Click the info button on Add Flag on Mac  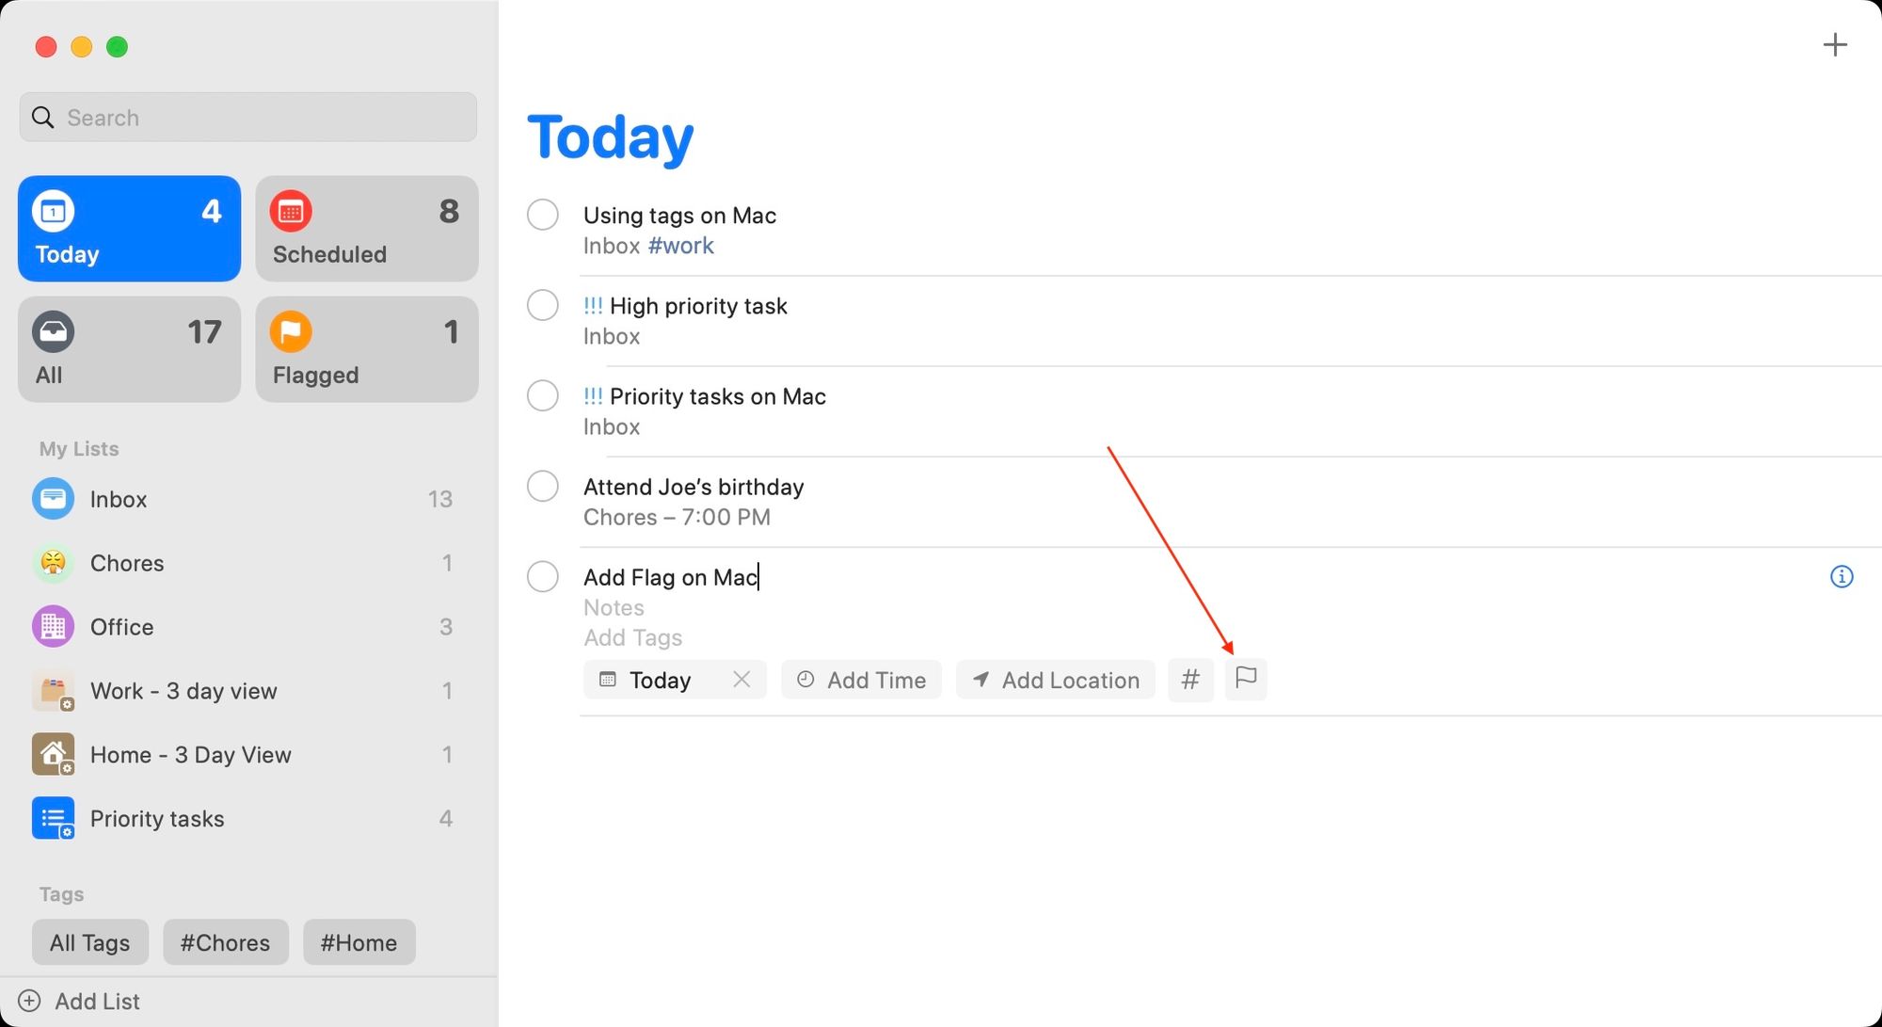coord(1842,576)
